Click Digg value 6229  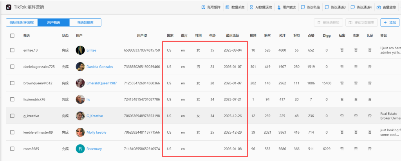[x=327, y=148]
